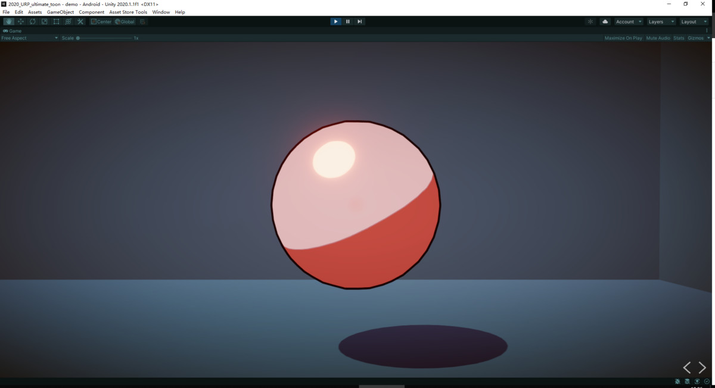This screenshot has width=715, height=388.
Task: Select the Hand tool in the toolbar
Action: [8, 21]
